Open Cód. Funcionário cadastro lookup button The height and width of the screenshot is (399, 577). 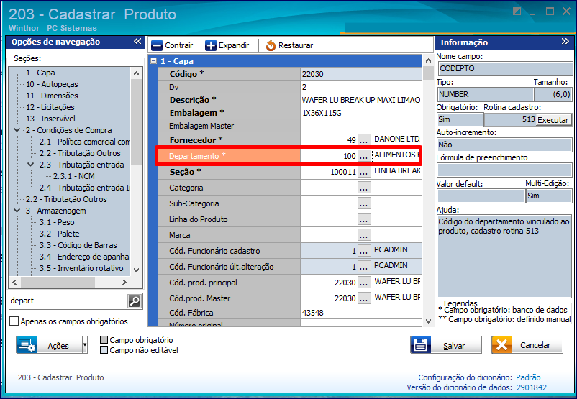(x=364, y=251)
